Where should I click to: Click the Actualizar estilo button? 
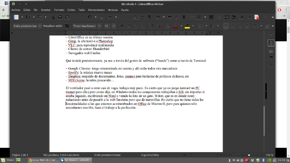pos(53,26)
